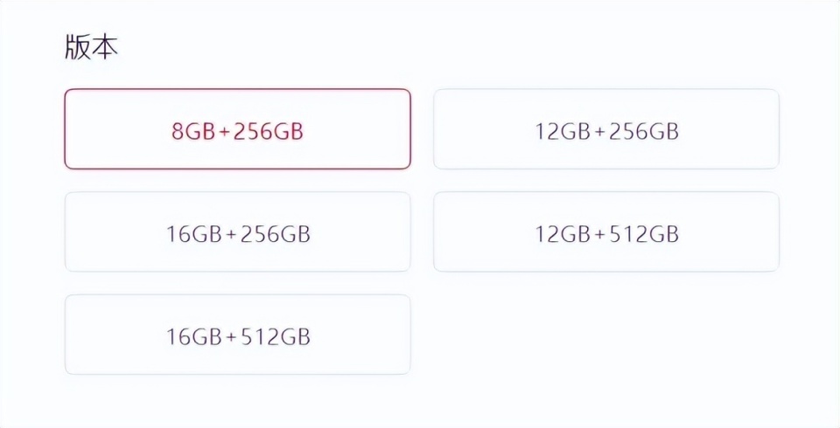
Task: Switch to 12GB RAM with 512GB storage
Action: [606, 232]
